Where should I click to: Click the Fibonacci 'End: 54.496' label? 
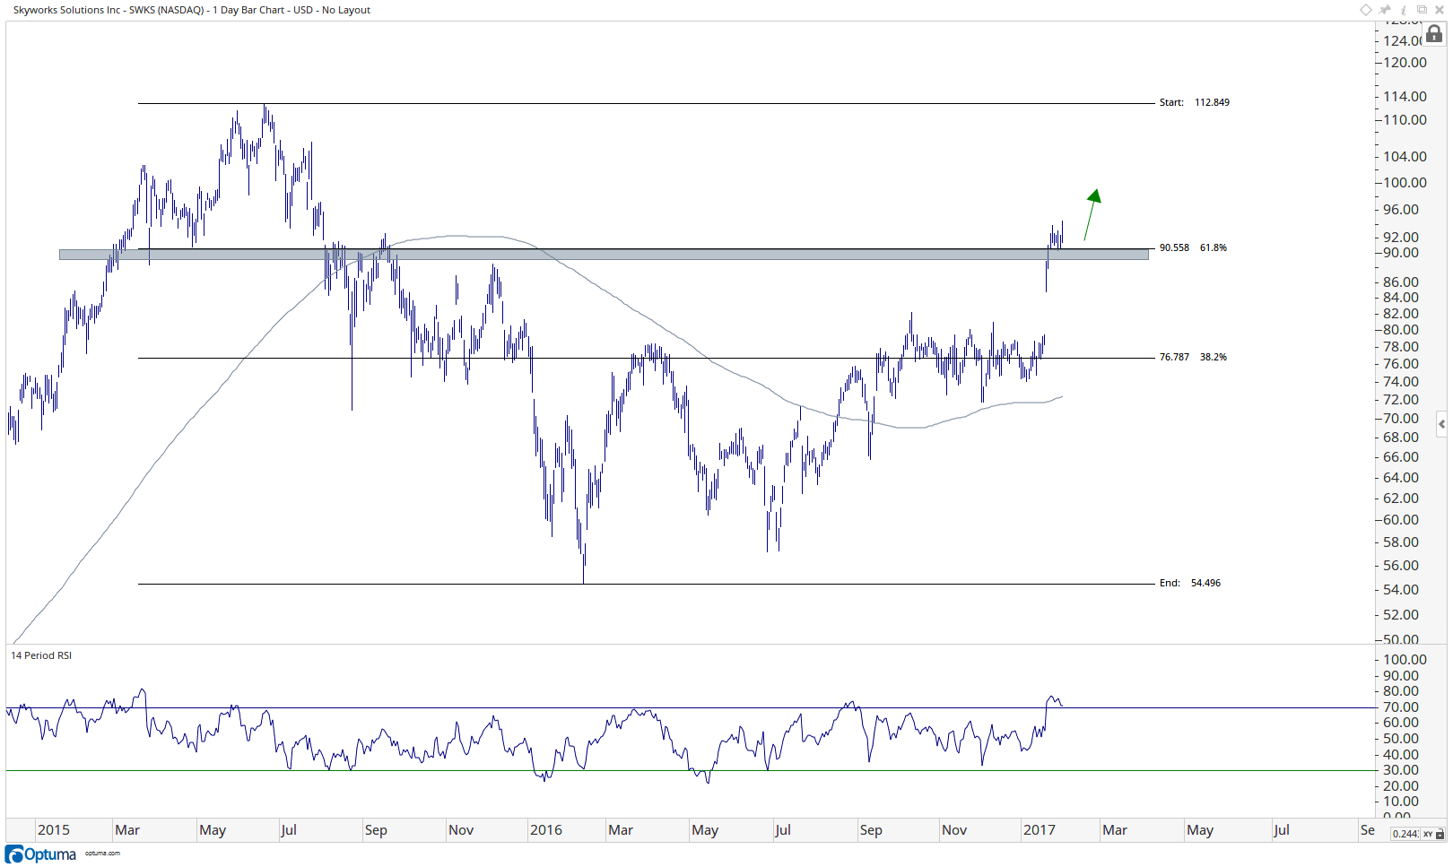point(1190,583)
